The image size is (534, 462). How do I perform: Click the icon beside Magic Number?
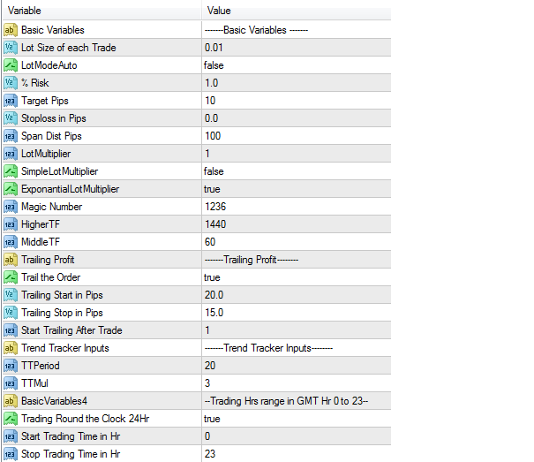[x=10, y=207]
